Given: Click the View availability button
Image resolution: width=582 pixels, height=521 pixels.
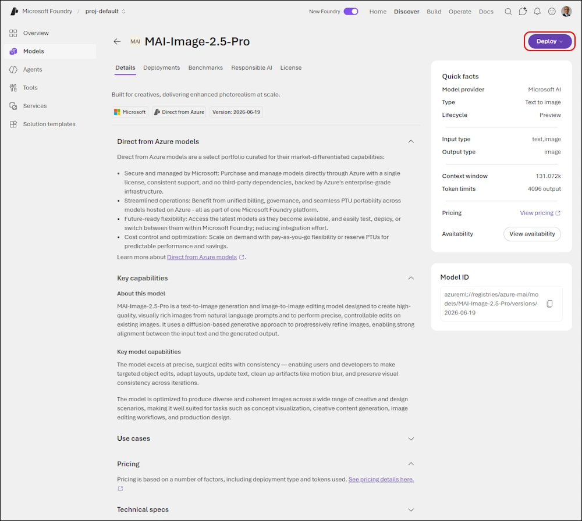Looking at the screenshot, I should [x=532, y=234].
